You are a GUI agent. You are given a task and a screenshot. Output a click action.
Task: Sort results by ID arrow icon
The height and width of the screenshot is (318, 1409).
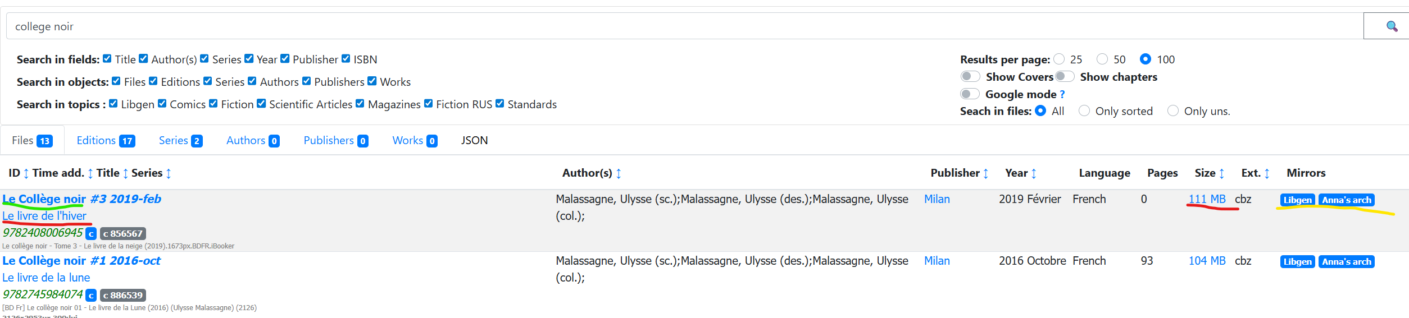26,174
